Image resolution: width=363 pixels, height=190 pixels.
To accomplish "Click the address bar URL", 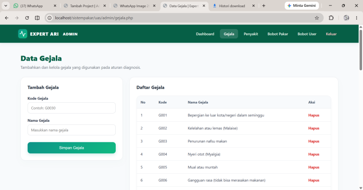I will click(x=94, y=18).
